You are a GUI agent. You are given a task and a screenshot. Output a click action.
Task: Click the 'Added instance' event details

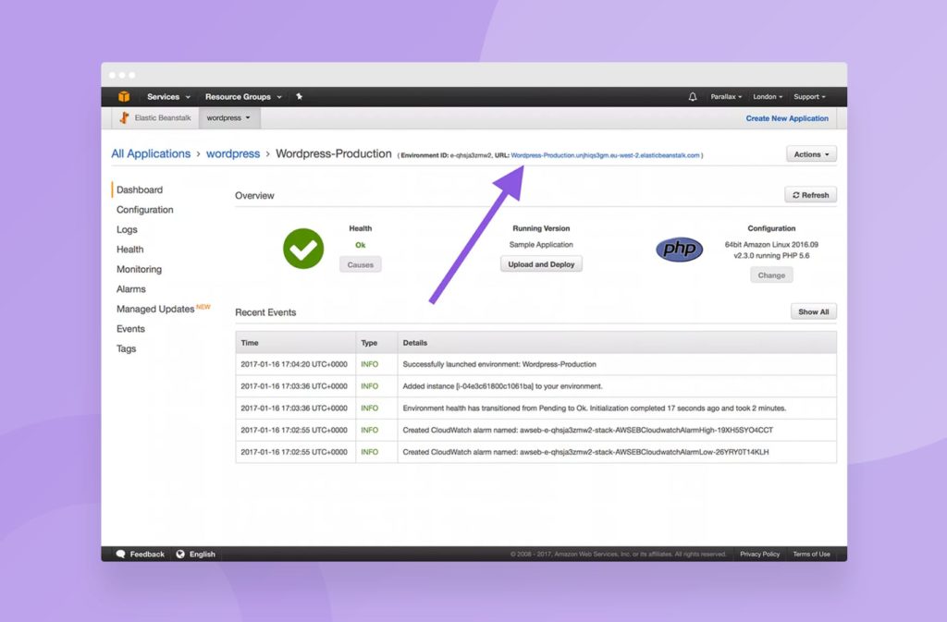pyautogui.click(x=502, y=386)
